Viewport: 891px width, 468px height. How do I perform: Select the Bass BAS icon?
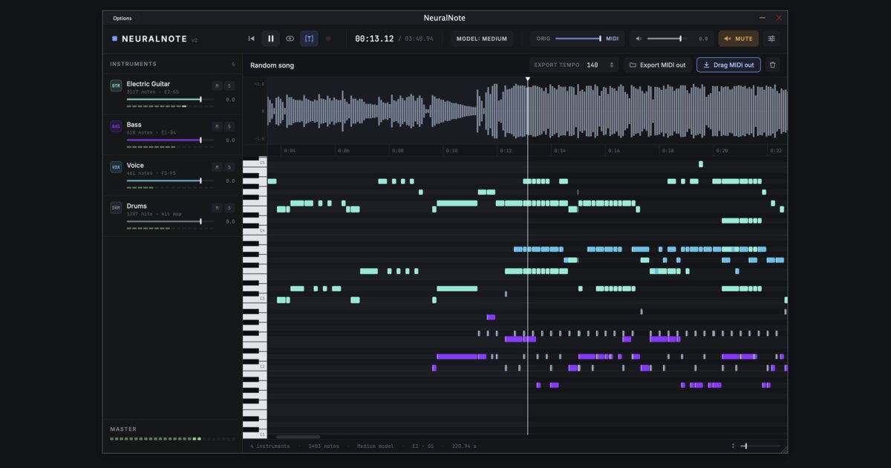116,126
